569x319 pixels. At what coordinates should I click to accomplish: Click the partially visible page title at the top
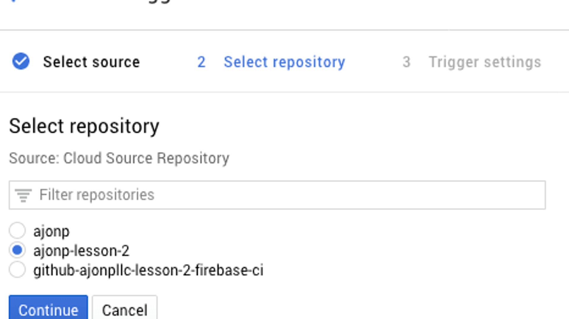coord(160,1)
